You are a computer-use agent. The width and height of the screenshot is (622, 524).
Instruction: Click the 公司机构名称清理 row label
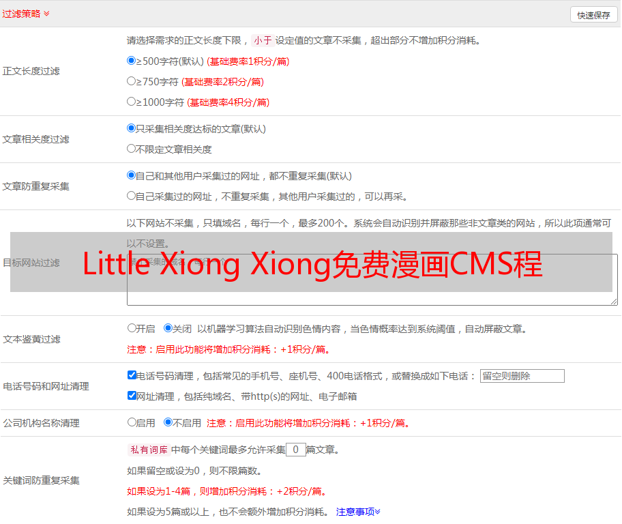41,423
